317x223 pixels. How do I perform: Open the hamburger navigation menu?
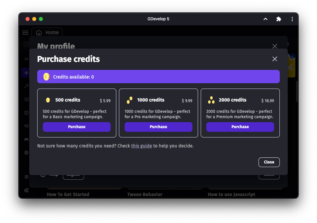(25, 33)
